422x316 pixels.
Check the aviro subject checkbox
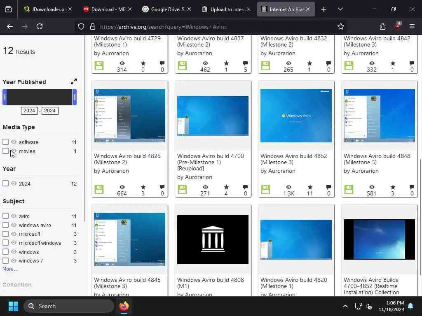5,216
